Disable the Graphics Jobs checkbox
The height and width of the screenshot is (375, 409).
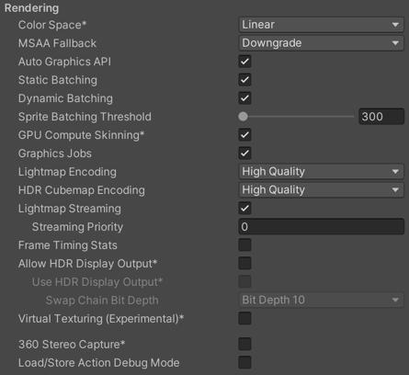(x=244, y=153)
